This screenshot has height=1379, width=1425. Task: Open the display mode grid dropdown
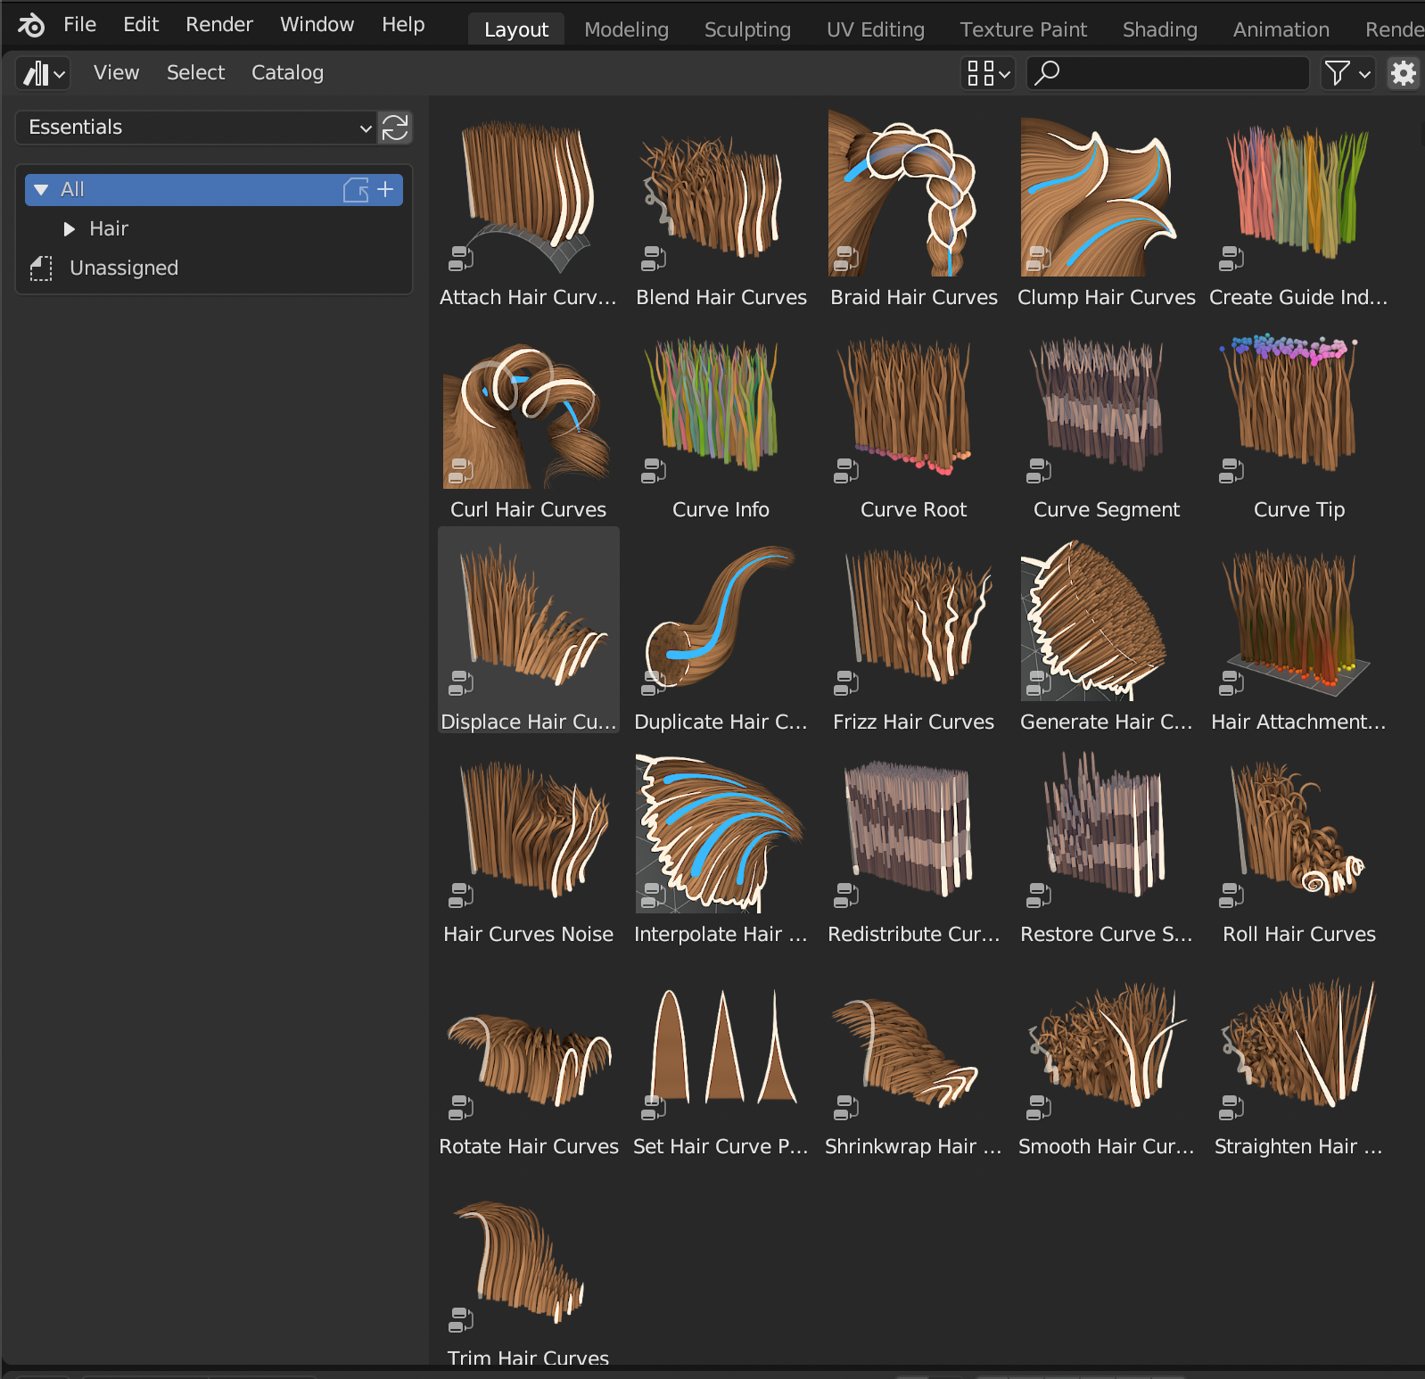988,73
